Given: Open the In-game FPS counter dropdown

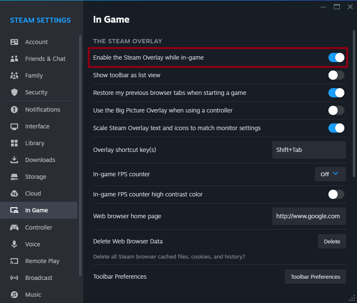Looking at the screenshot, I should [x=330, y=174].
